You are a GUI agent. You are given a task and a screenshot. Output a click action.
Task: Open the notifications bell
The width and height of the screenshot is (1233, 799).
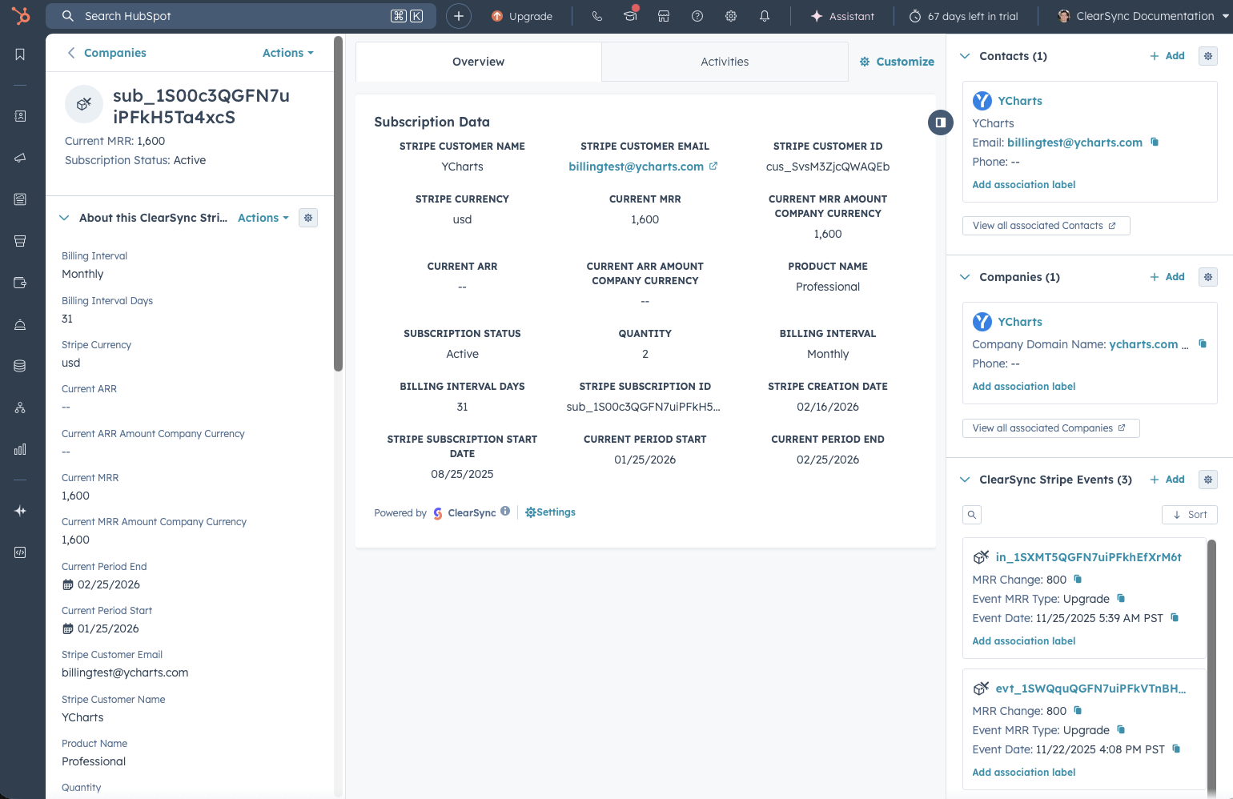pos(765,16)
